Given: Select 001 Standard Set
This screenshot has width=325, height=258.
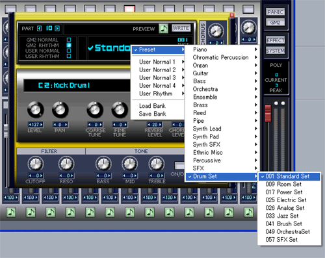Looking at the screenshot, I should click(x=289, y=176).
